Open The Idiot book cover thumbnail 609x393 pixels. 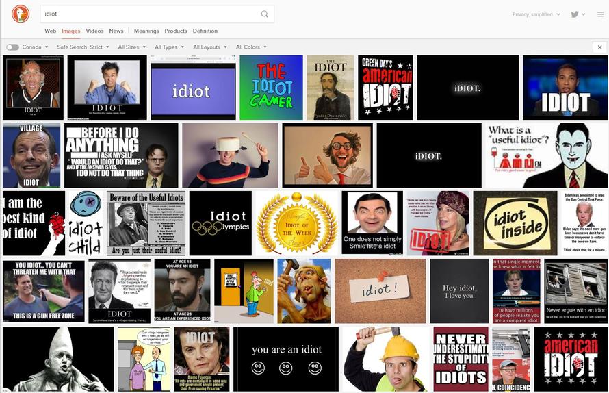(330, 88)
